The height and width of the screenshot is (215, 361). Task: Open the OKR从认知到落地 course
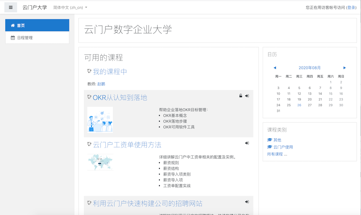(120, 97)
